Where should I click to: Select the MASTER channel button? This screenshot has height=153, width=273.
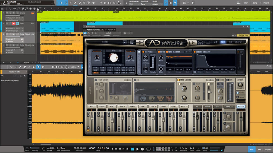tap(241, 107)
